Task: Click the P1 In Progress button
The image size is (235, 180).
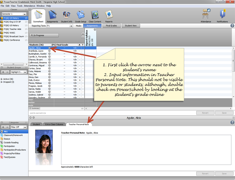Action: 44,35
